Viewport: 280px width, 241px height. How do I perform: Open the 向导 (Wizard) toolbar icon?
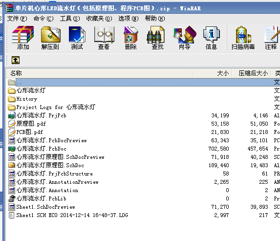[x=184, y=38]
